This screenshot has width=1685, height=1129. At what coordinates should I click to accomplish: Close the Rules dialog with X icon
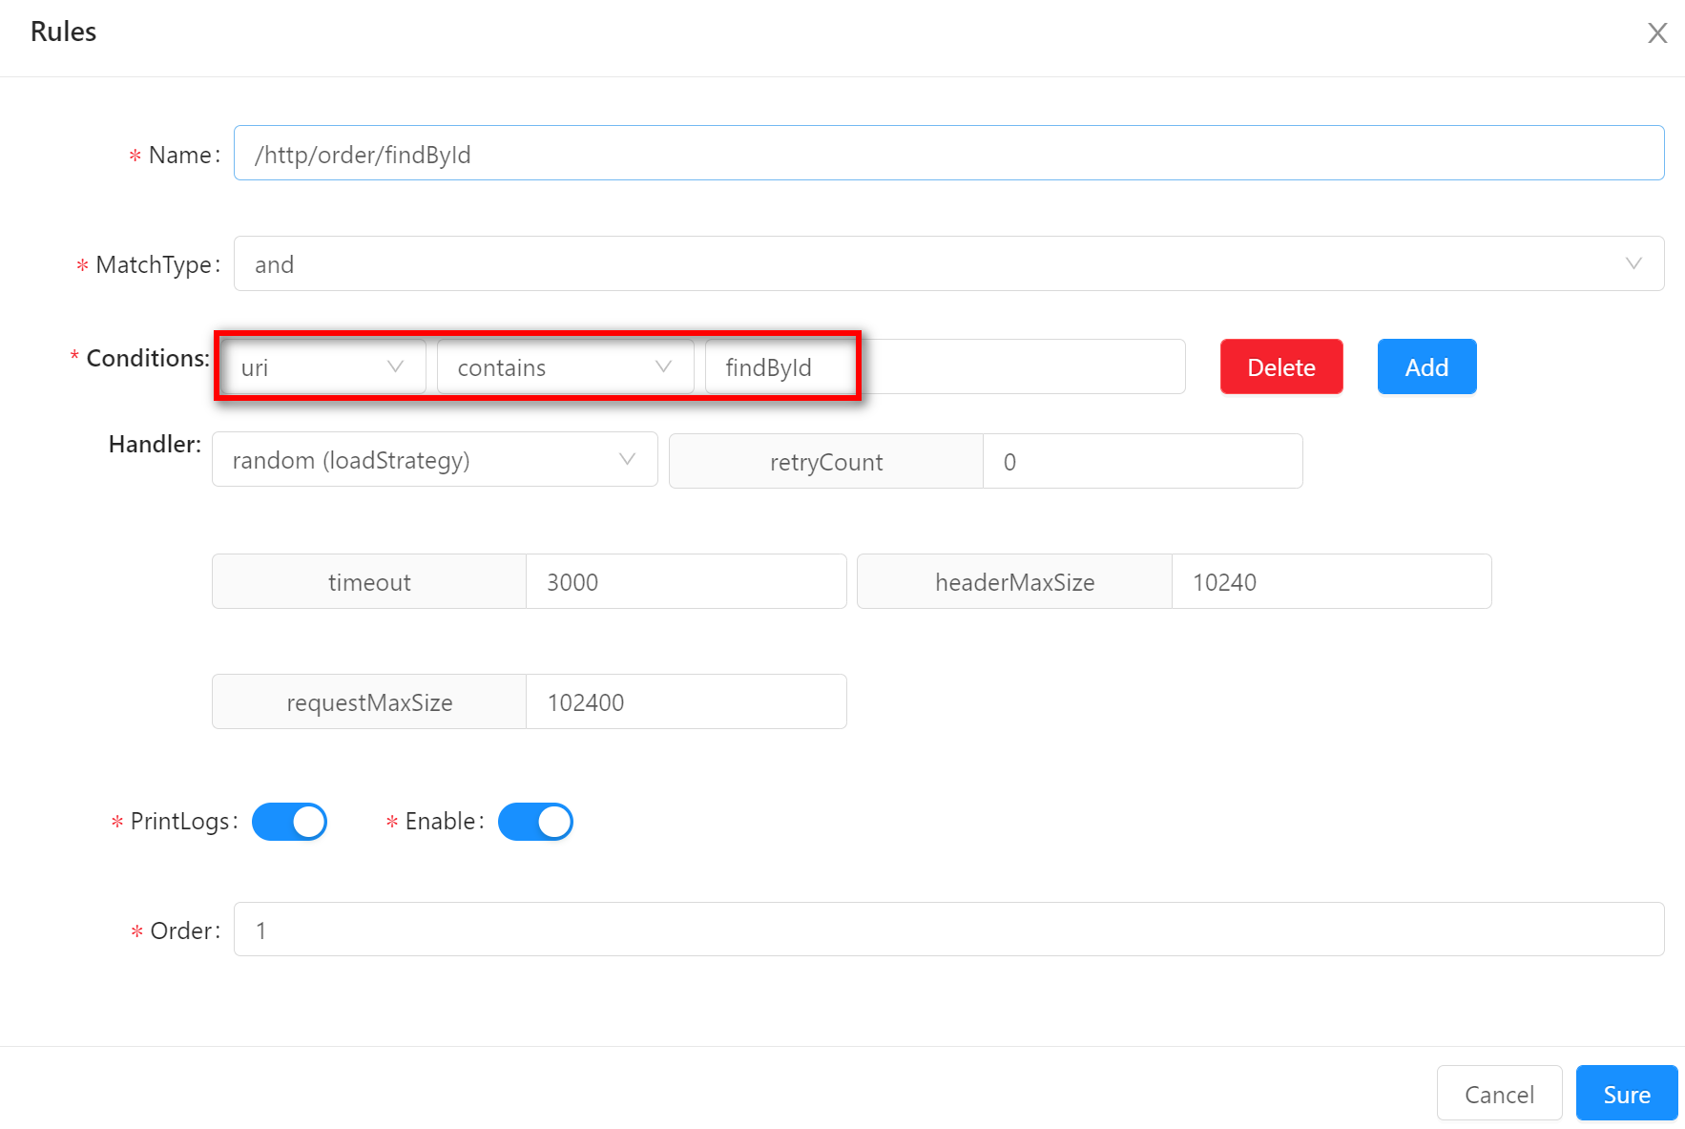tap(1657, 33)
